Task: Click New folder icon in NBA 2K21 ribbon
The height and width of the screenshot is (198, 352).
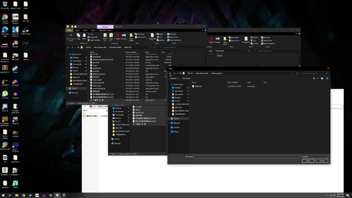Action: (x=131, y=35)
